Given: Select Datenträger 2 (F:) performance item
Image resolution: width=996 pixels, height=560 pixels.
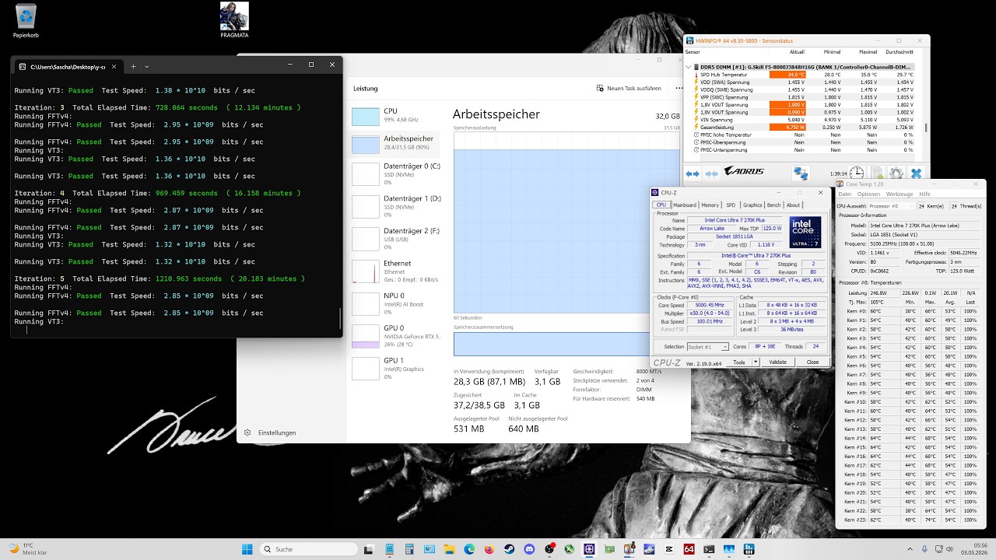Looking at the screenshot, I should click(x=395, y=238).
